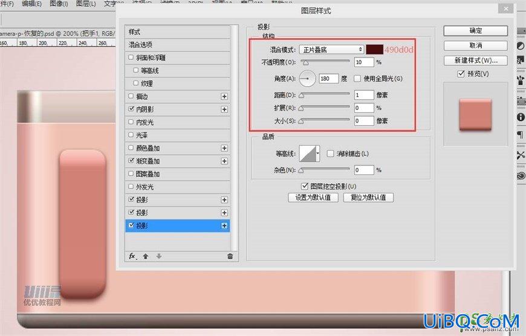Image resolution: width=526 pixels, height=336 pixels.
Task: Click the 不透明度 value field showing 10
Action: click(x=364, y=62)
